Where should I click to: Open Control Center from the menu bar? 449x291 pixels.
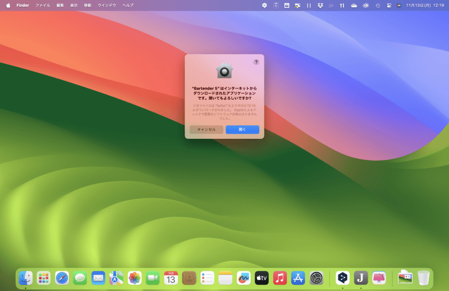[x=389, y=6]
